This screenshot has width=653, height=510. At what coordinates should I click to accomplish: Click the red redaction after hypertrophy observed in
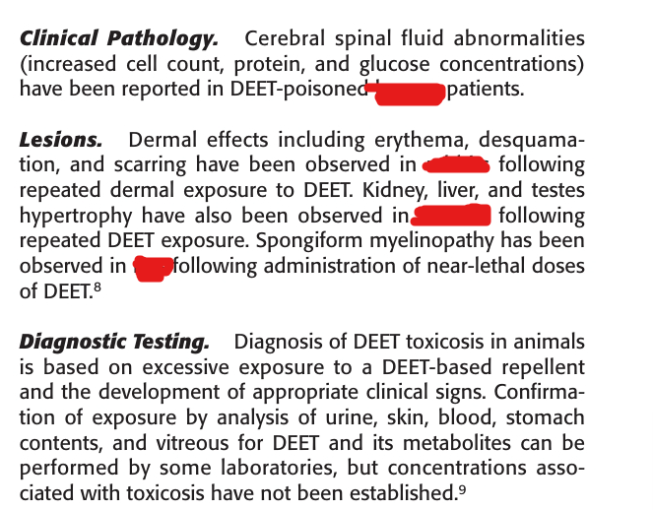point(451,215)
